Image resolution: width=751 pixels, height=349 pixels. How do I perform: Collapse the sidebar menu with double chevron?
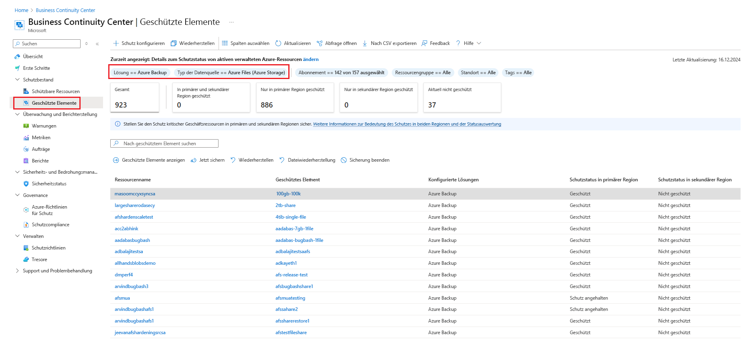97,44
